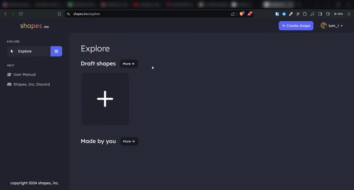Screen dimensions: 354x190
Task: Click the Draft shapes section heading
Action: tap(98, 64)
